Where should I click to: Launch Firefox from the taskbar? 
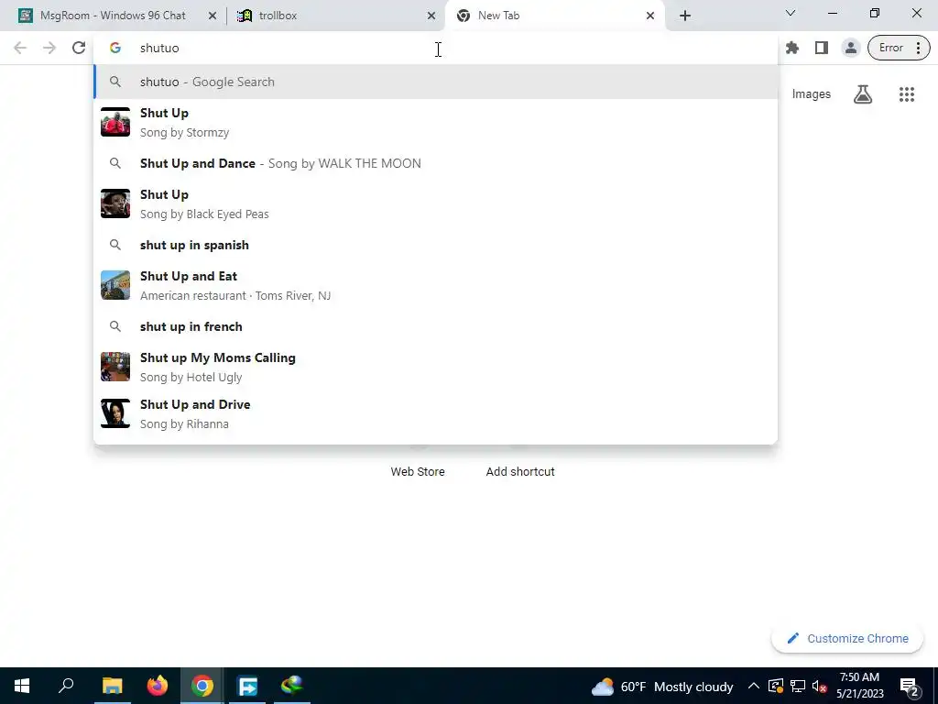158,686
